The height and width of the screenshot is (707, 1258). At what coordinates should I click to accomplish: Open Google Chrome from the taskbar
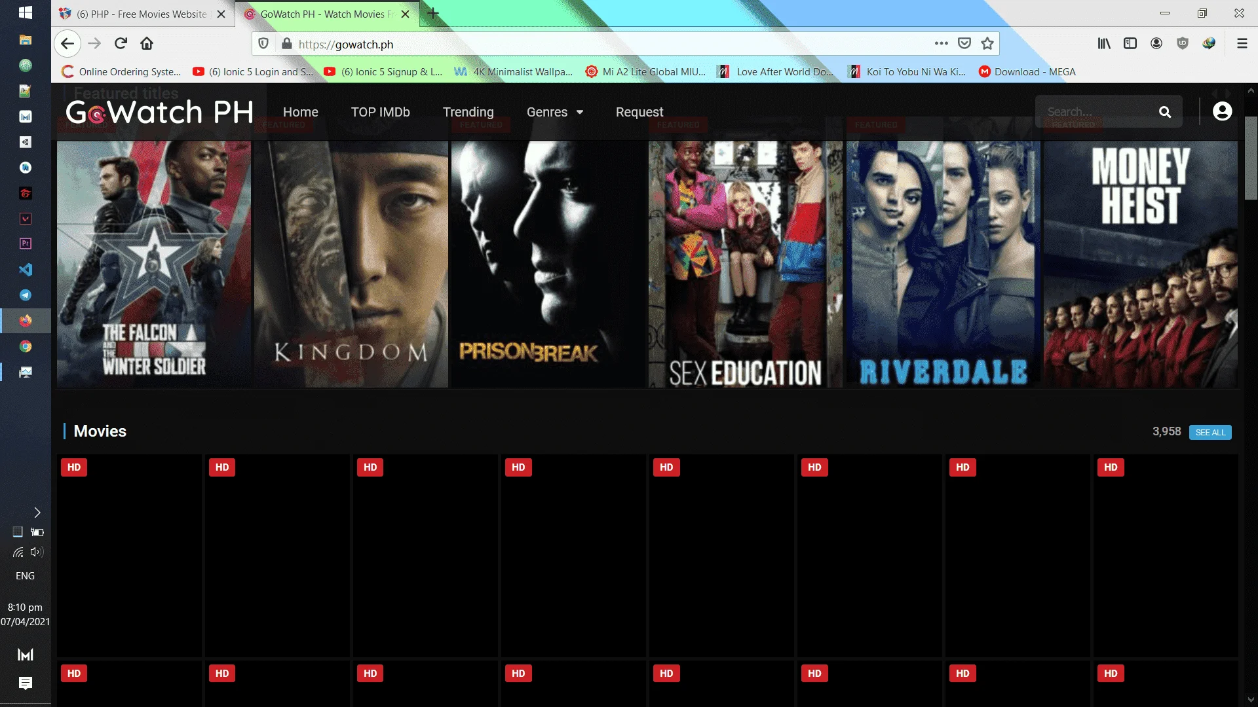pyautogui.click(x=26, y=346)
